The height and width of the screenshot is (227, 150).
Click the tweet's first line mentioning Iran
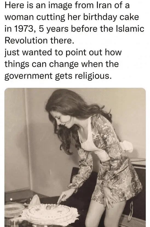pos(67,5)
